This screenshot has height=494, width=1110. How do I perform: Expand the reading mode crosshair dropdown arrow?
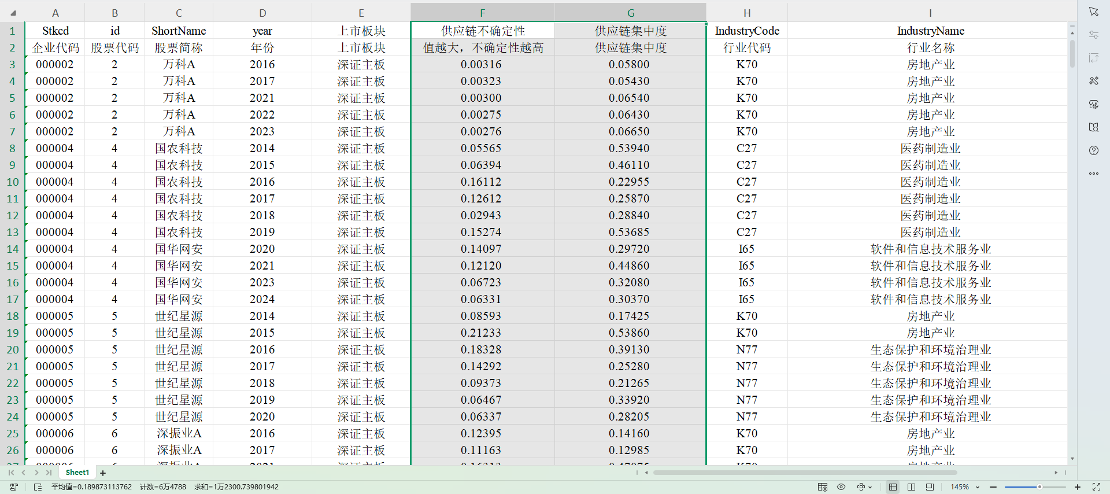point(870,487)
